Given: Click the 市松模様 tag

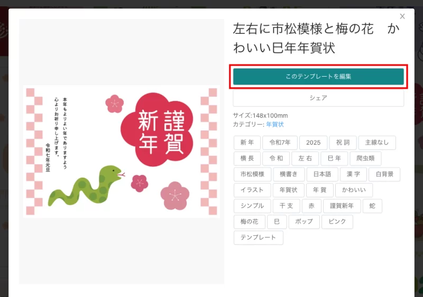Looking at the screenshot, I should (x=253, y=174).
